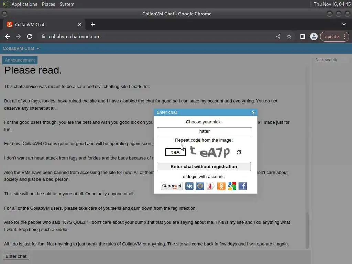The image size is (352, 264).
Task: Select the Announcement tab
Action: point(20,60)
